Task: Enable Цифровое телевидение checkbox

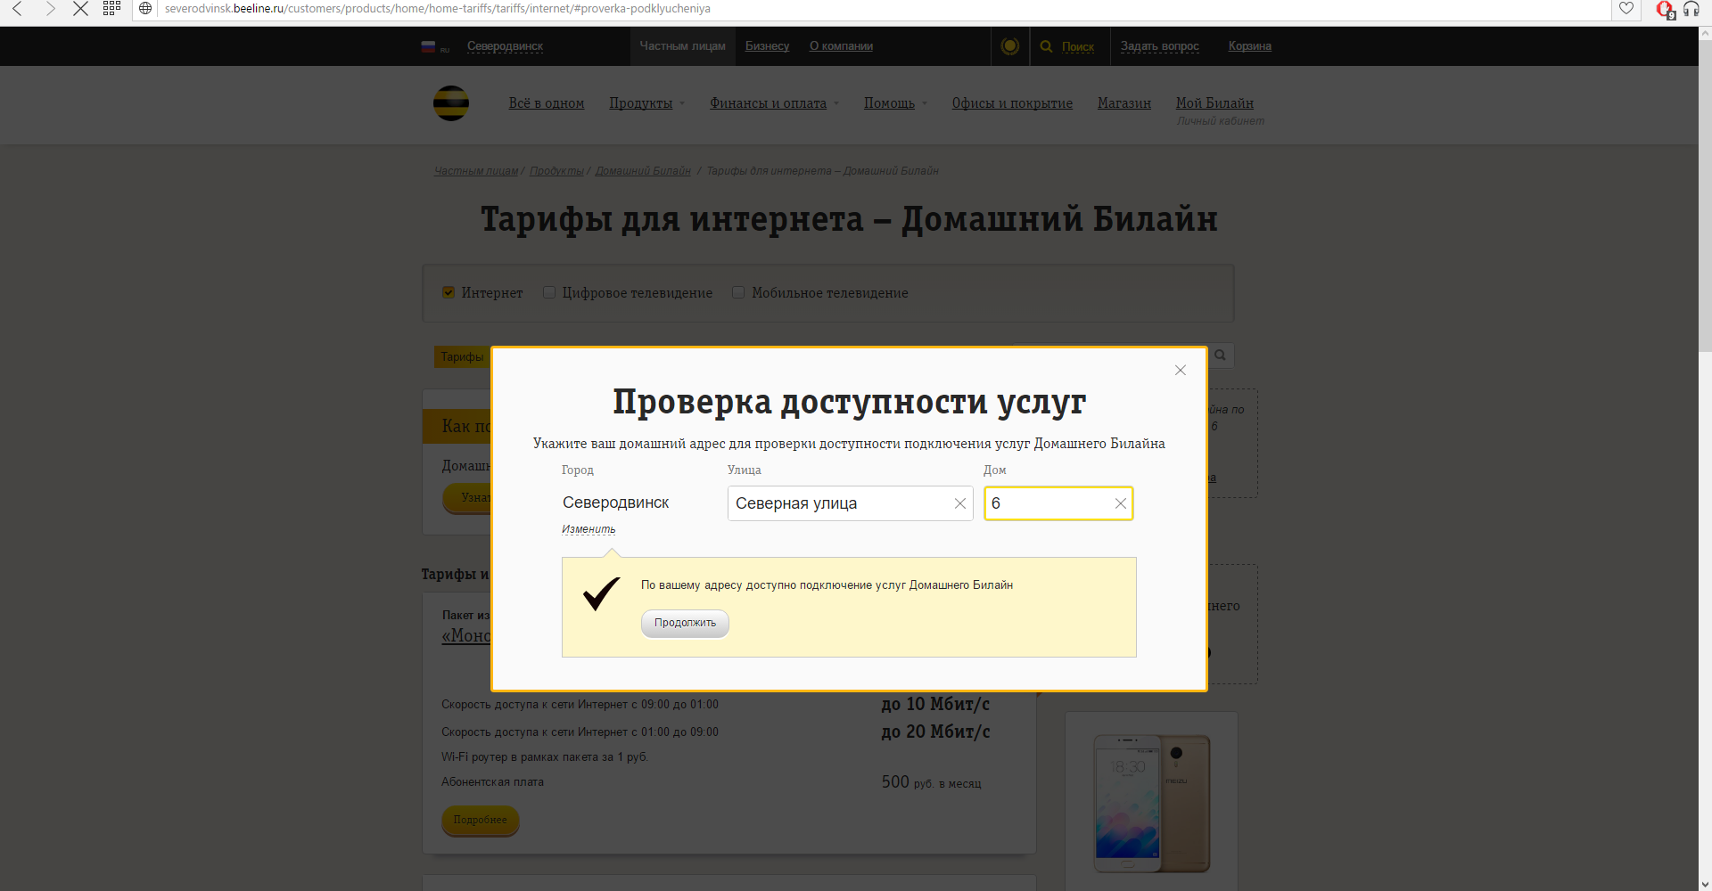Action: tap(549, 292)
